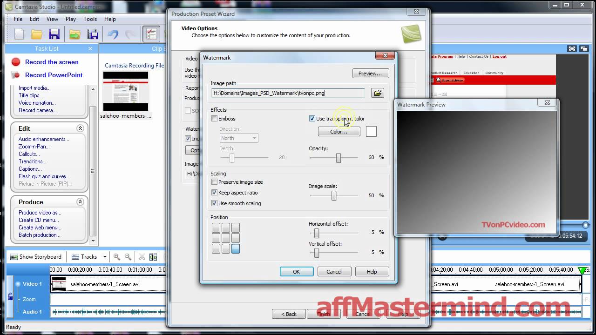This screenshot has width=596, height=335.
Task: Click the Undo arrow icon
Action: (113, 34)
